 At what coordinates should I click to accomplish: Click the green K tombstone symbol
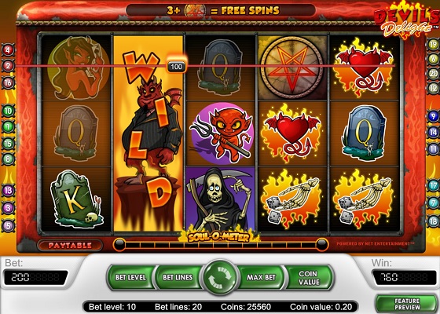coord(75,198)
